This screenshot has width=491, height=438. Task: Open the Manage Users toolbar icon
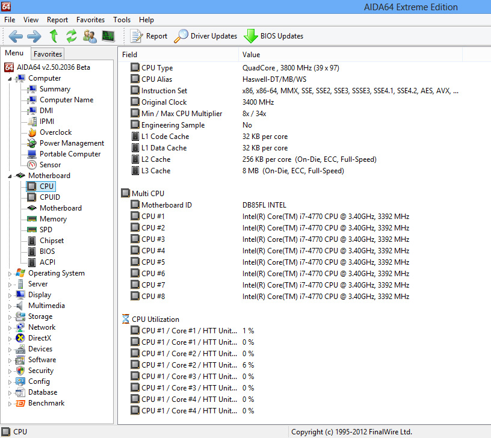click(90, 36)
